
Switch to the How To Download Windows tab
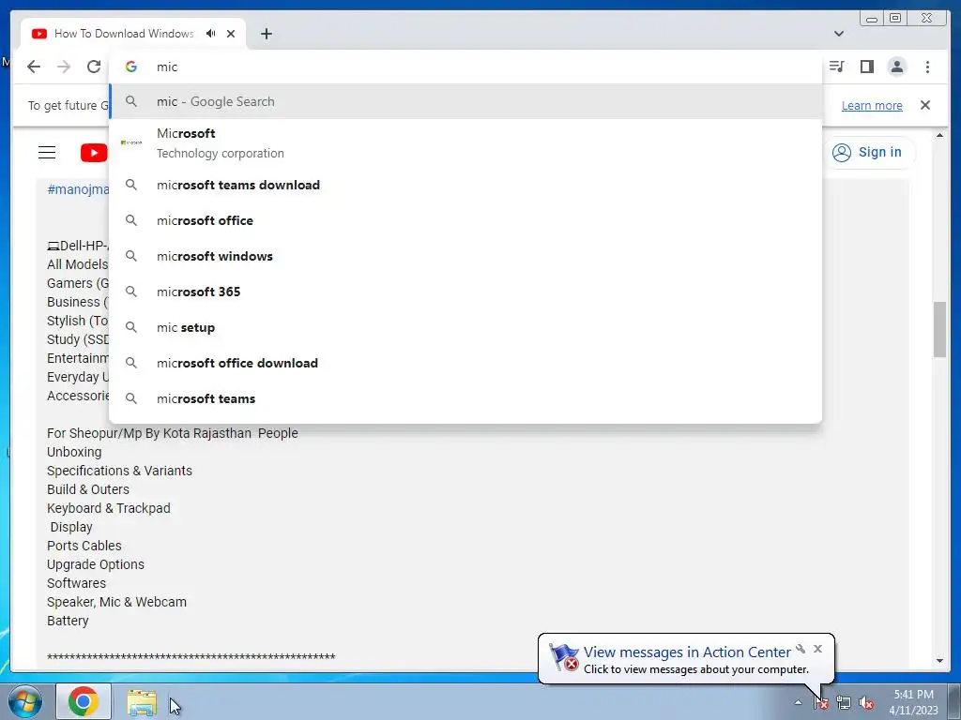[x=123, y=34]
